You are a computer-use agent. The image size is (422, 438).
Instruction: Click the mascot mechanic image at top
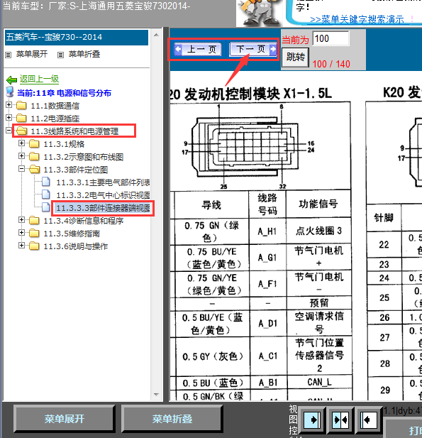click(260, 13)
